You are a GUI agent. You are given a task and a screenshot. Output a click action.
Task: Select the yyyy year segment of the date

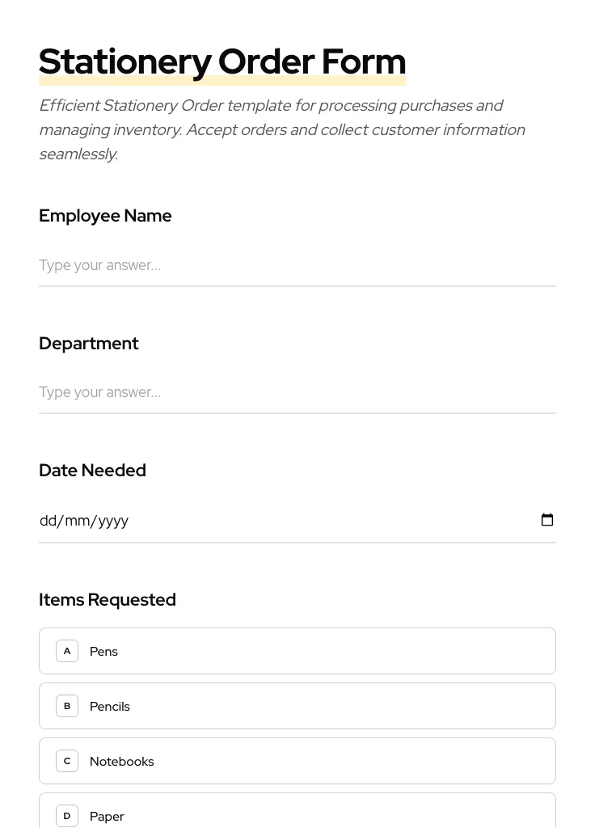[x=112, y=521]
